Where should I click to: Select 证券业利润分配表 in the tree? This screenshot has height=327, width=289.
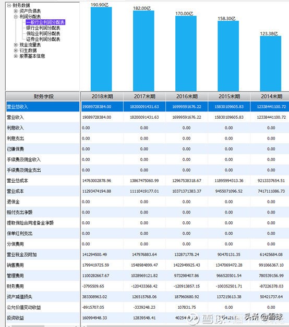(x=43, y=39)
